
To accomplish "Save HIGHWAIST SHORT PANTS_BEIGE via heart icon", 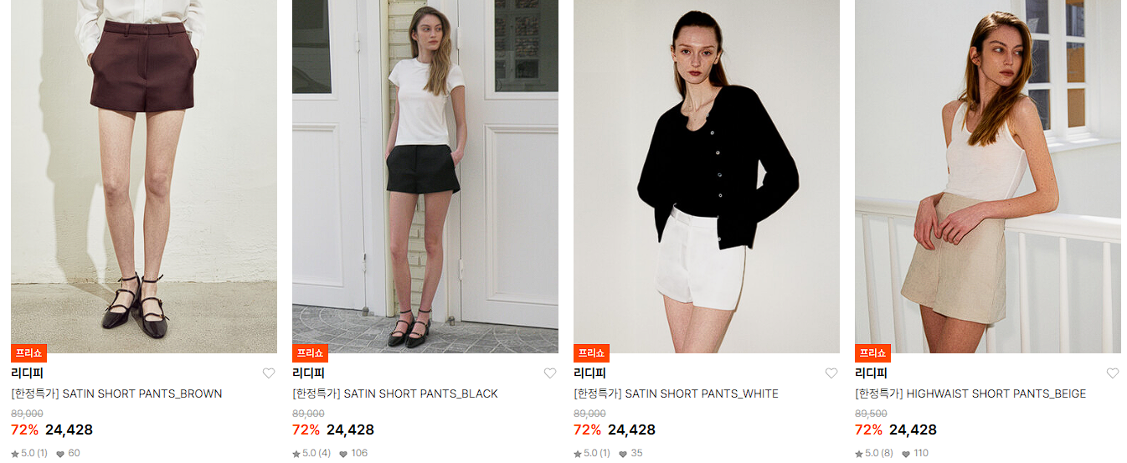I will point(1112,373).
